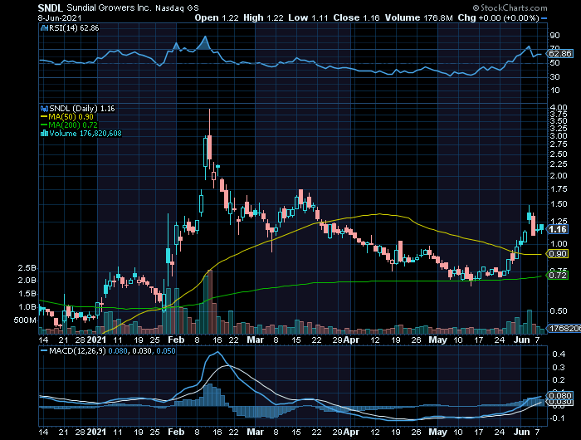Click the SNDL (Daily) candlestick legend icon
This screenshot has width=581, height=440.
(x=45, y=109)
